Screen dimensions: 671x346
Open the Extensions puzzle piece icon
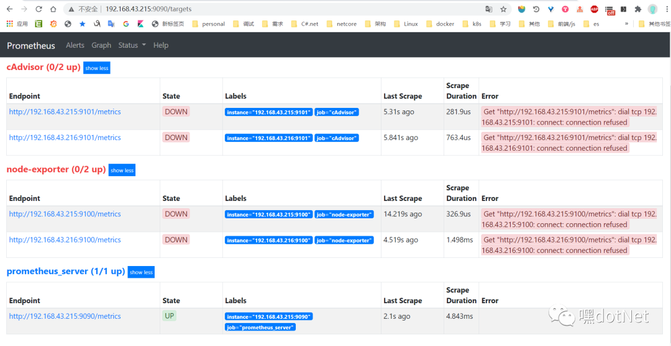[638, 9]
